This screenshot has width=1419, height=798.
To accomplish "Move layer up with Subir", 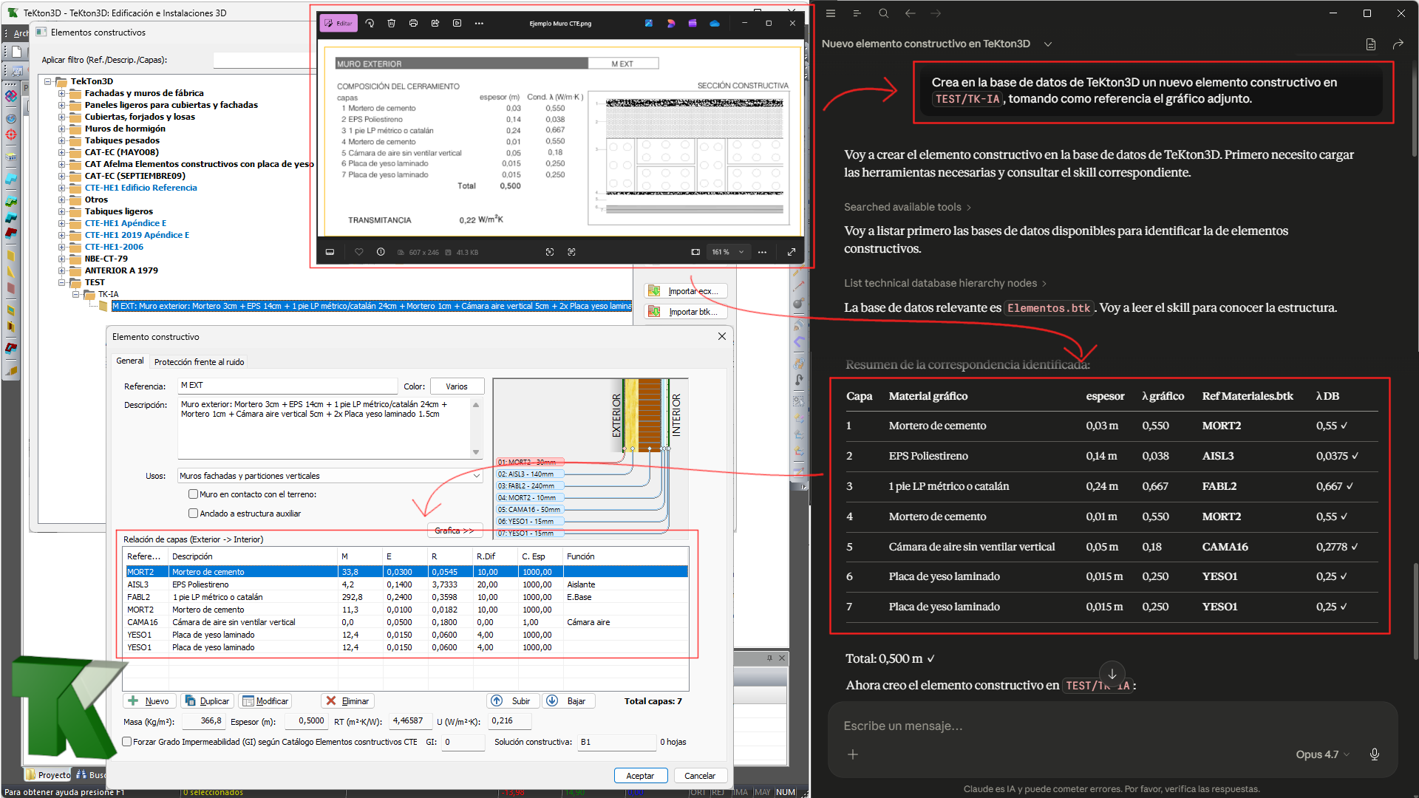I will (x=513, y=701).
